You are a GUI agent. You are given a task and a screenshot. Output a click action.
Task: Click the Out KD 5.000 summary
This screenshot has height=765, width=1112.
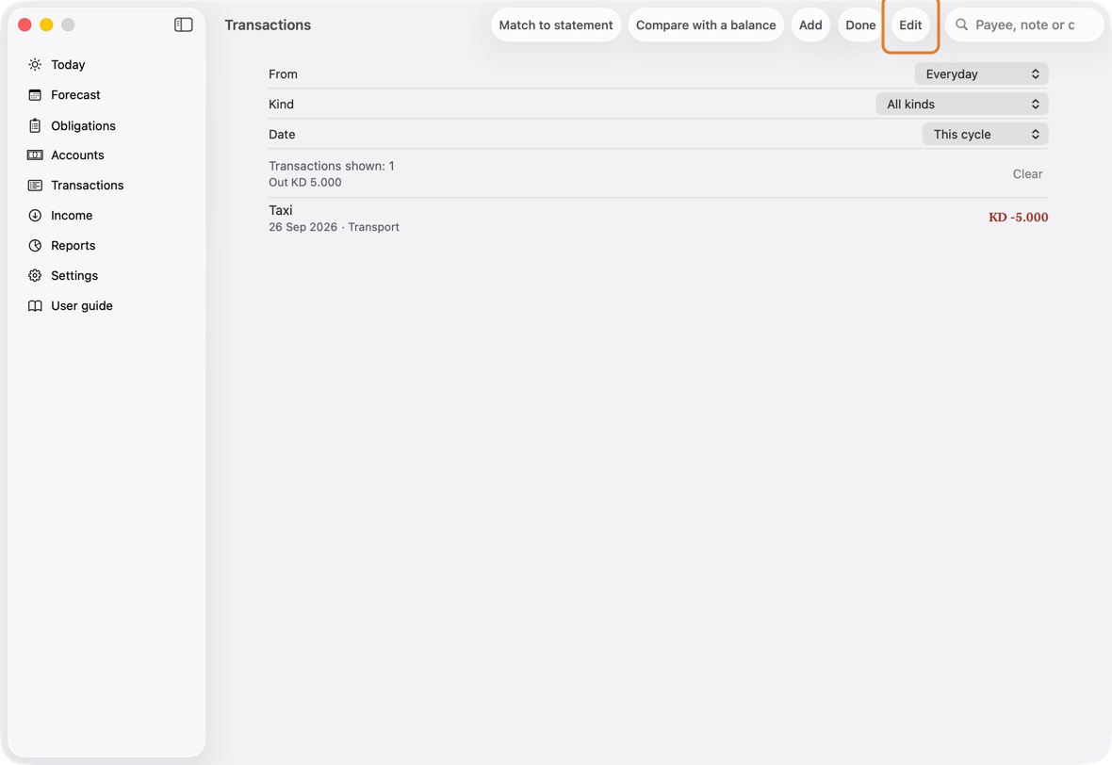pyautogui.click(x=305, y=182)
